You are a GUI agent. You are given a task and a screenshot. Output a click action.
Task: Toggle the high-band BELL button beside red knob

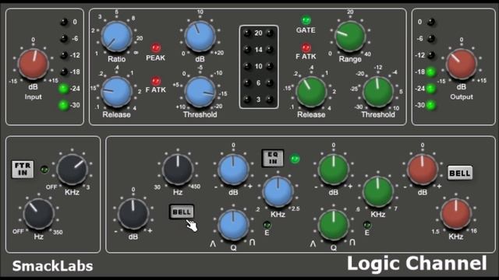coord(460,173)
